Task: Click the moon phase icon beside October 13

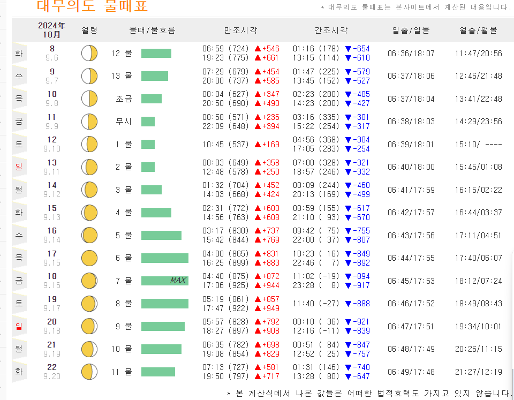Action: coord(89,167)
